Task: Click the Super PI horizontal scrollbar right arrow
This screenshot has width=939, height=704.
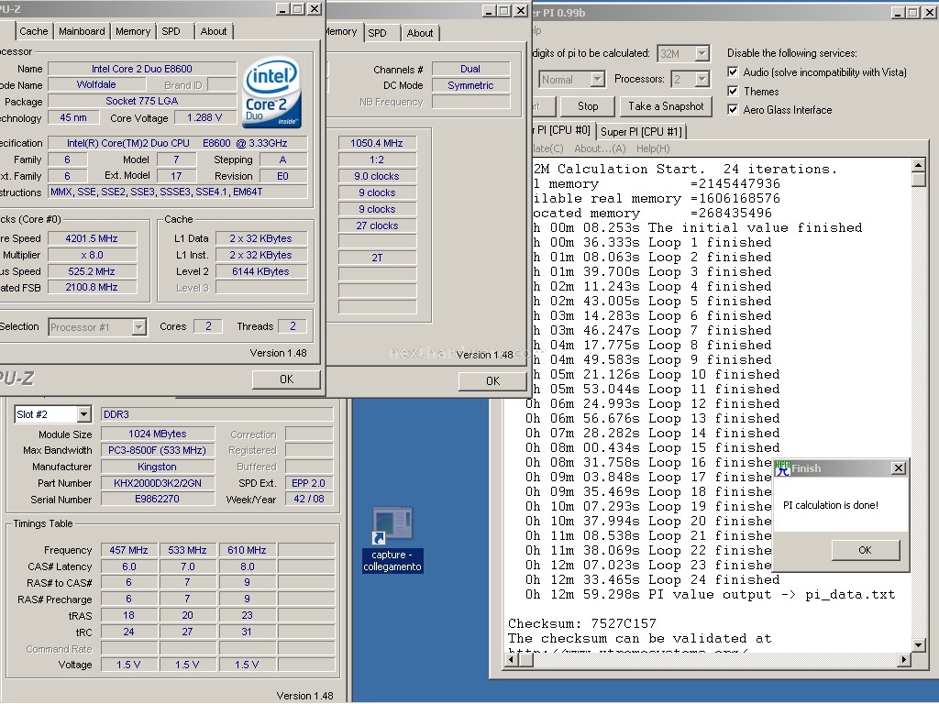Action: (904, 660)
